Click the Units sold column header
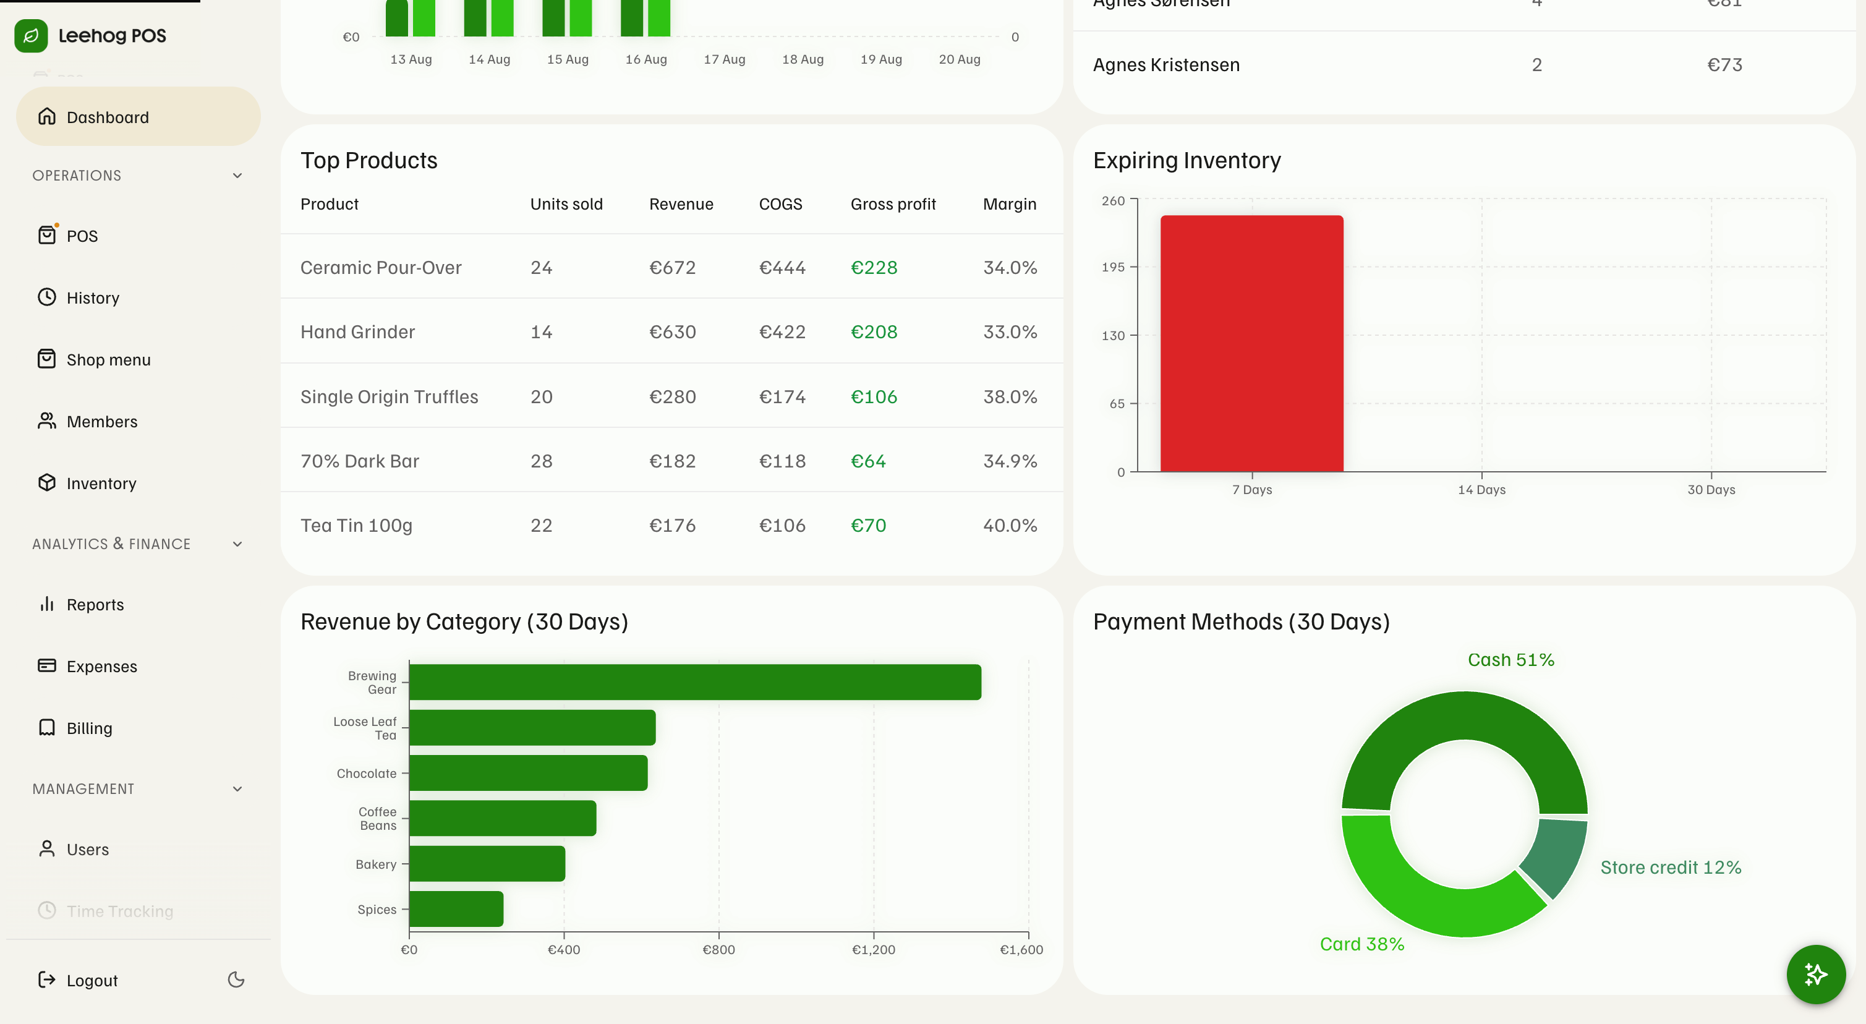Image resolution: width=1866 pixels, height=1024 pixels. click(566, 204)
